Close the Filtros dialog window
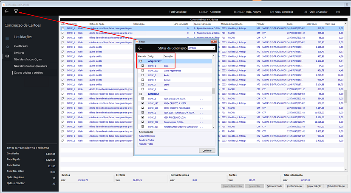 (214, 41)
